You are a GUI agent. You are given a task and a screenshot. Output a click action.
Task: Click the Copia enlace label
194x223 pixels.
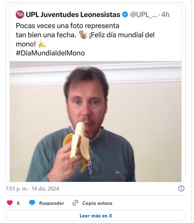(x=97, y=203)
